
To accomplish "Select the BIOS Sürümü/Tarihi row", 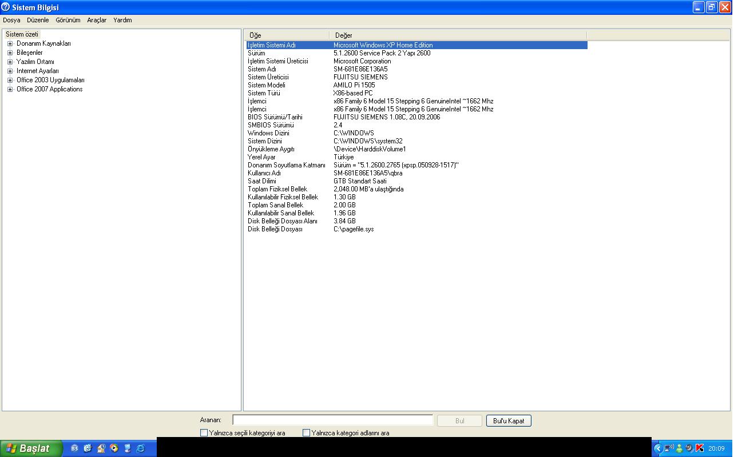I will pyautogui.click(x=416, y=117).
